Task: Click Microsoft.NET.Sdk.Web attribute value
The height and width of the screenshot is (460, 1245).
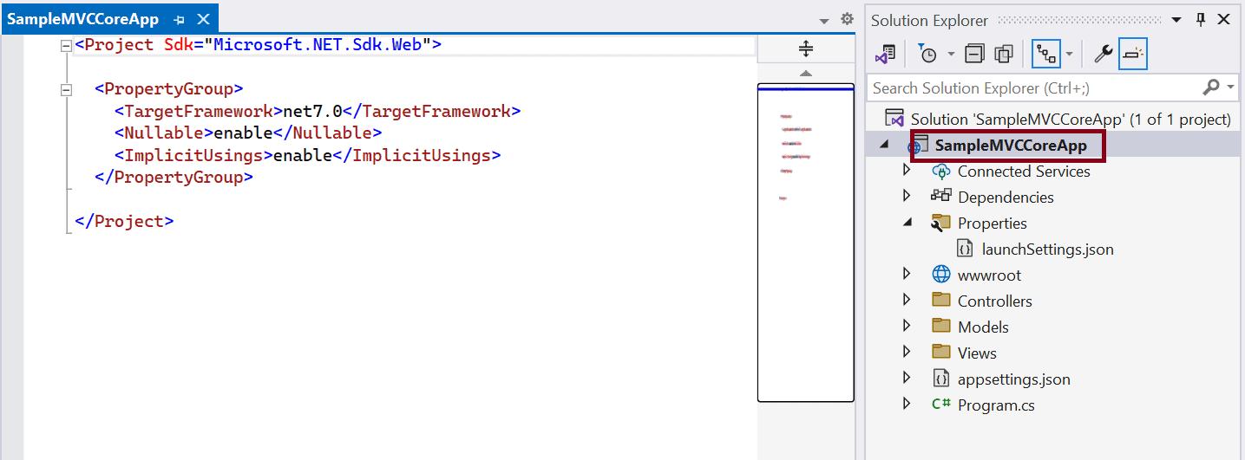Action: (318, 44)
